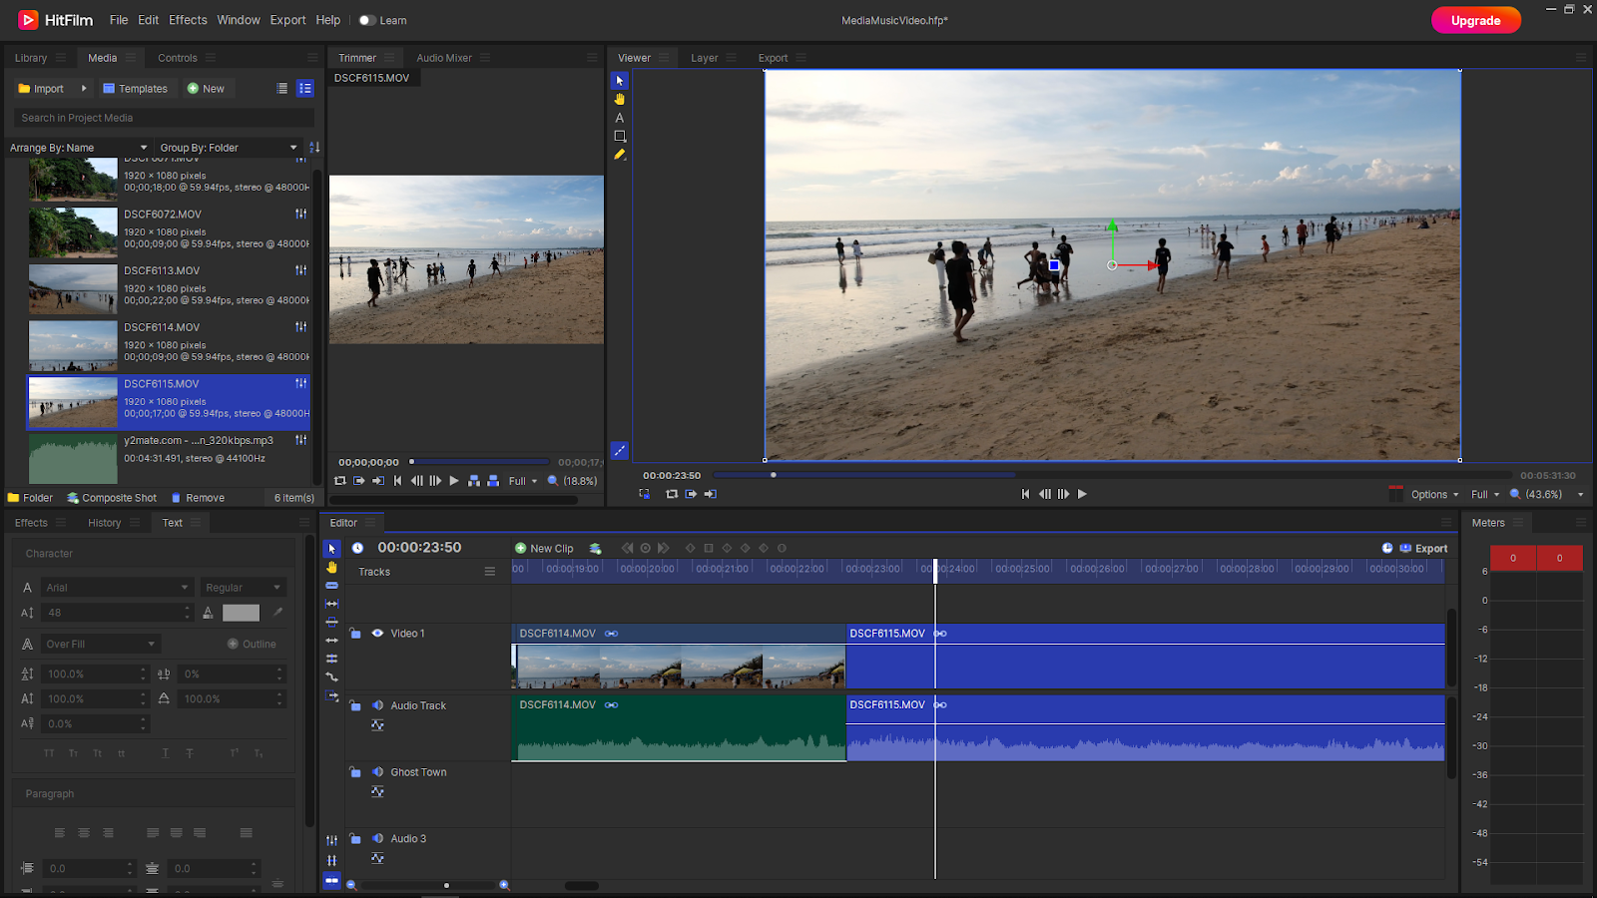The image size is (1597, 898).
Task: Step back one frame in Viewer
Action: pos(1045,494)
